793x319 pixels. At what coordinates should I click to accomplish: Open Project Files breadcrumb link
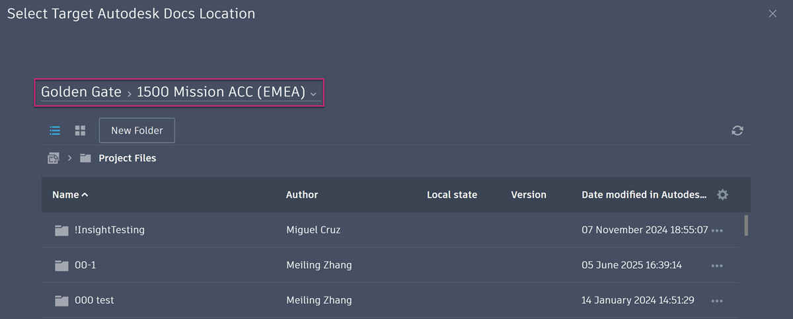point(127,159)
